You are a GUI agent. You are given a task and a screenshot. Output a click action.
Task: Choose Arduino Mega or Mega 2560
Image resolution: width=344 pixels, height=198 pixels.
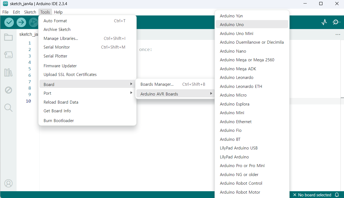pos(252,60)
